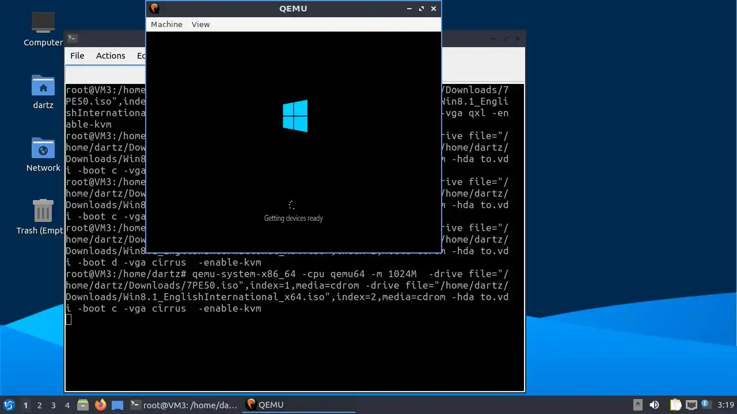Open the clipboard manager tray icon

click(675, 405)
